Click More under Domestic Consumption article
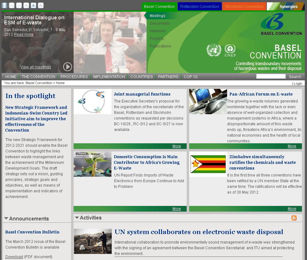The height and width of the screenshot is (260, 307). click(177, 209)
